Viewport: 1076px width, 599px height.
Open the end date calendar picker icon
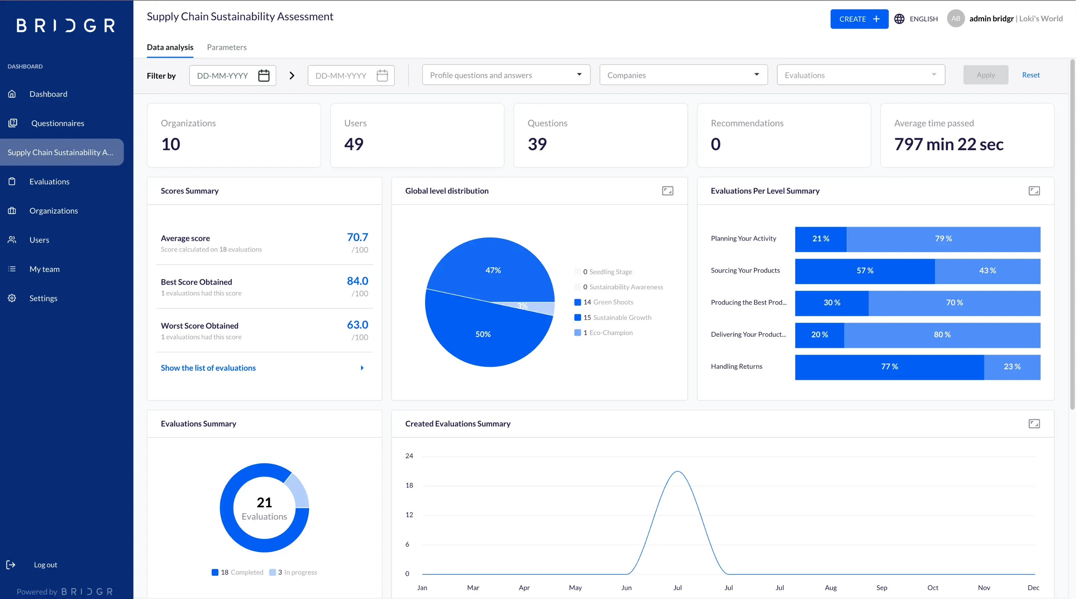point(382,75)
